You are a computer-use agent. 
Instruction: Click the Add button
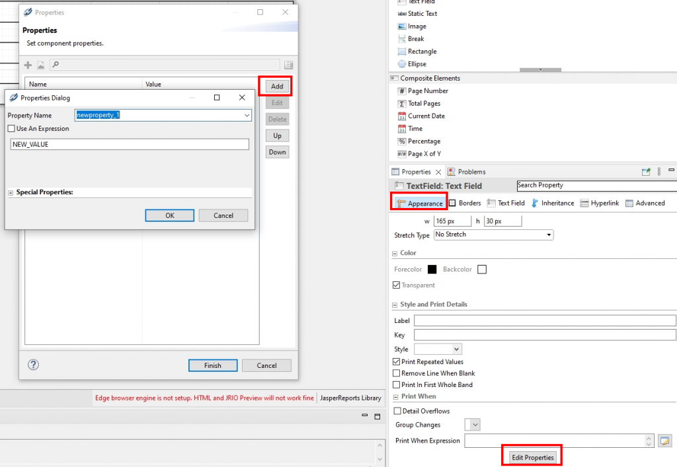277,87
